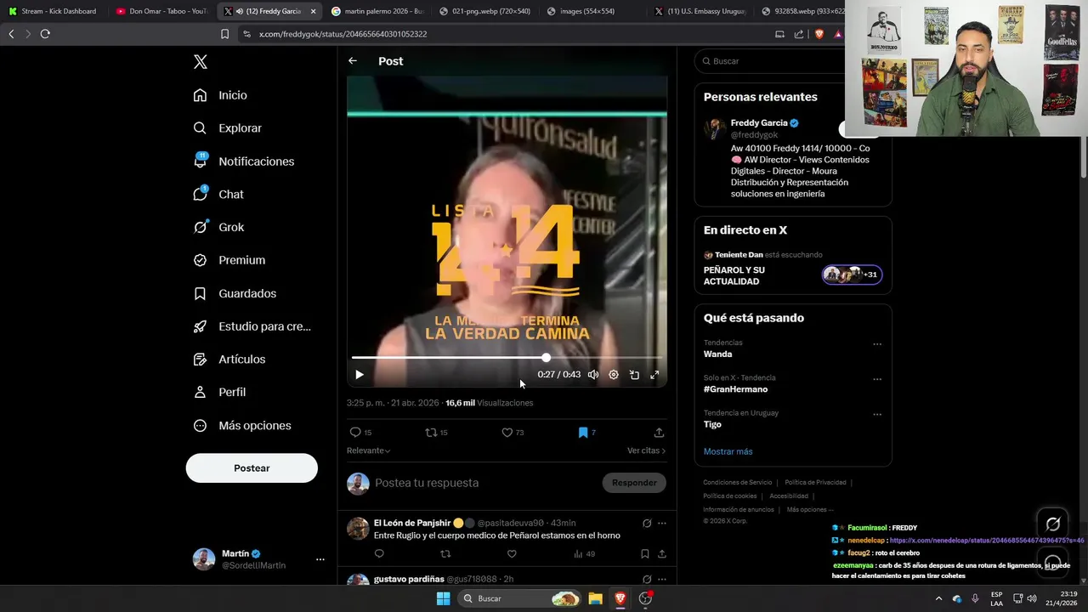Expand Más opciones in sidebar
The image size is (1088, 612).
tap(242, 425)
